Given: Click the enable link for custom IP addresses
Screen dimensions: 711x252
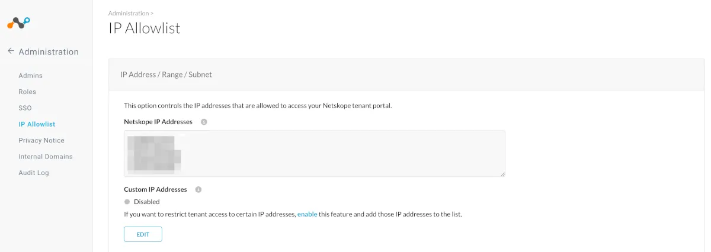Looking at the screenshot, I should click(x=307, y=214).
